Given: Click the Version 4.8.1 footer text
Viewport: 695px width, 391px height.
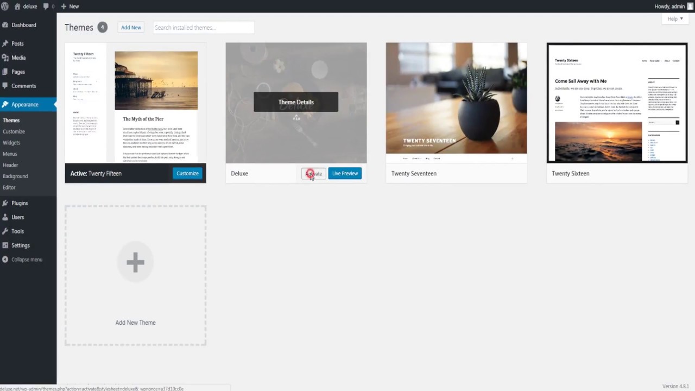Looking at the screenshot, I should pyautogui.click(x=675, y=387).
